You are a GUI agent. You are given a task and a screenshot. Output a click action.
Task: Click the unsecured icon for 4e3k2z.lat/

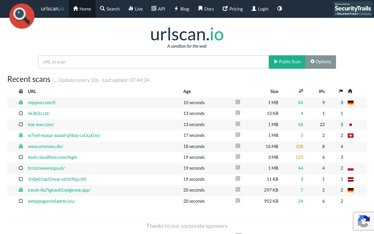(x=21, y=113)
